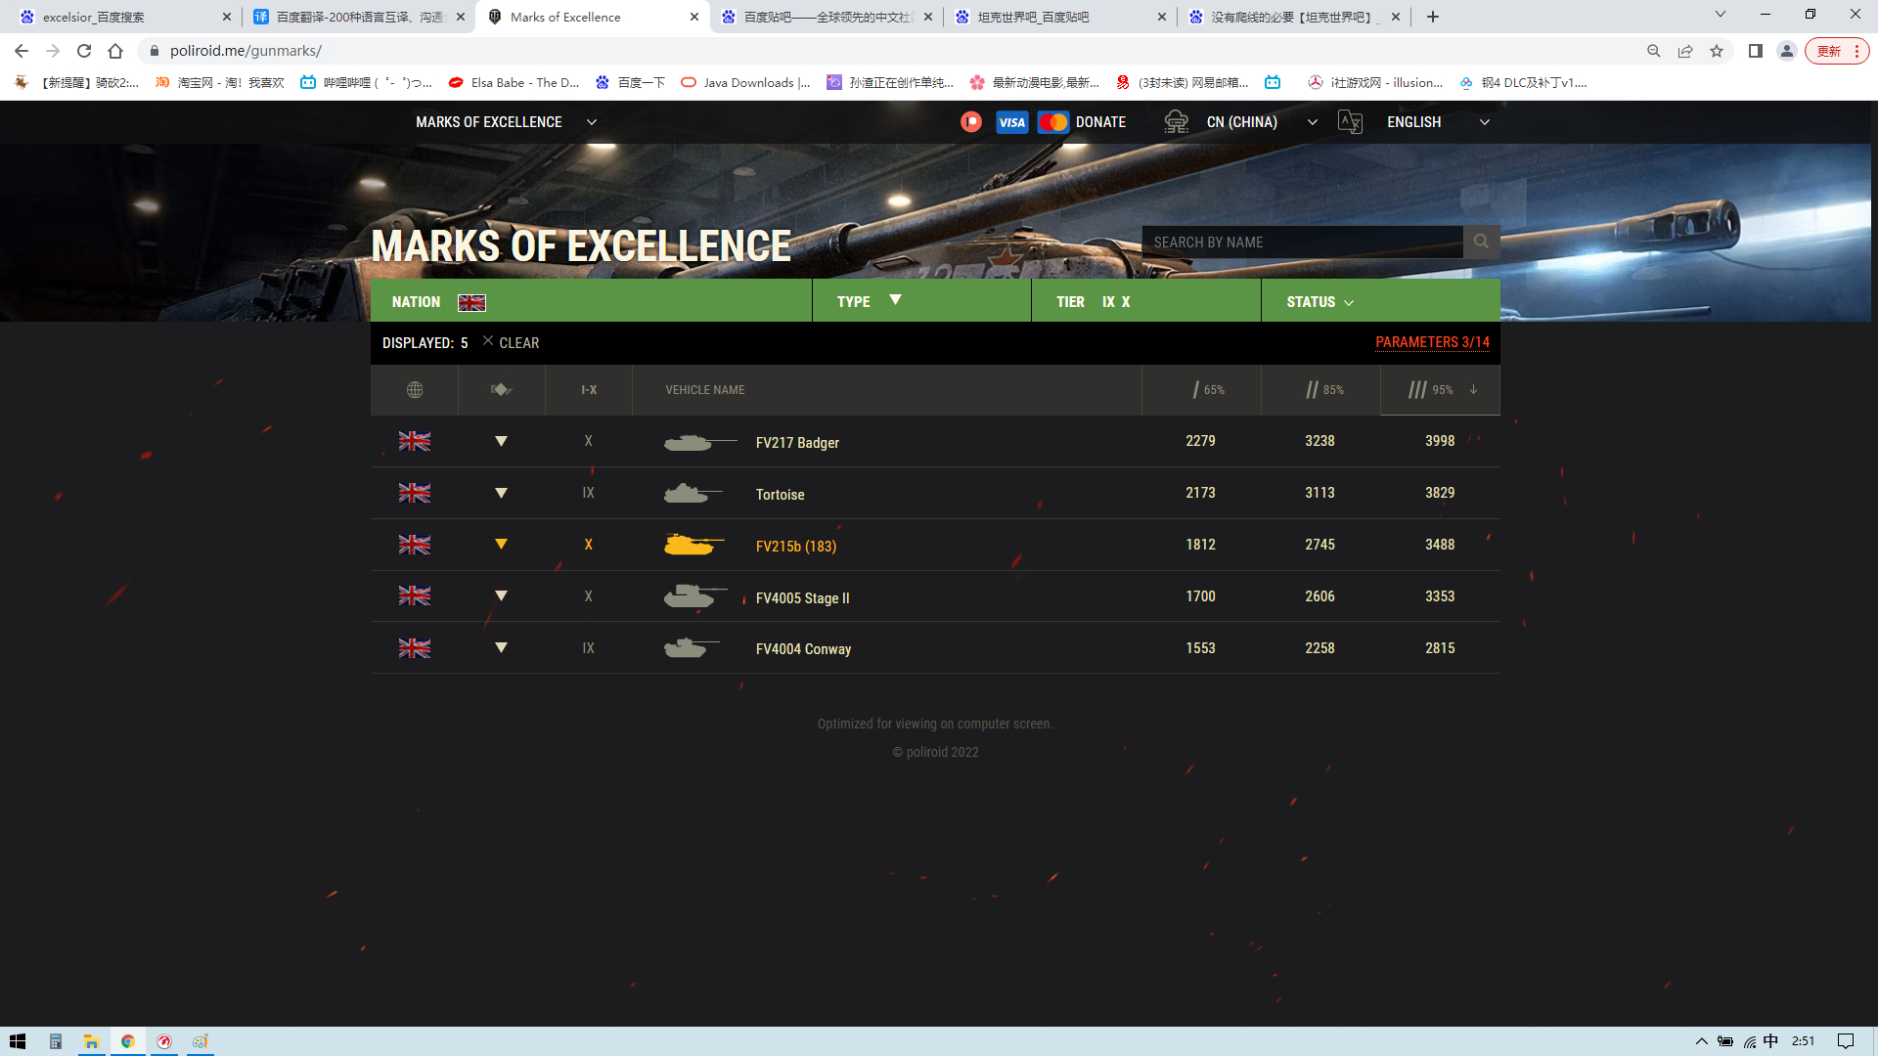
Task: Open the ENGLISH language dropdown
Action: coord(1438,122)
